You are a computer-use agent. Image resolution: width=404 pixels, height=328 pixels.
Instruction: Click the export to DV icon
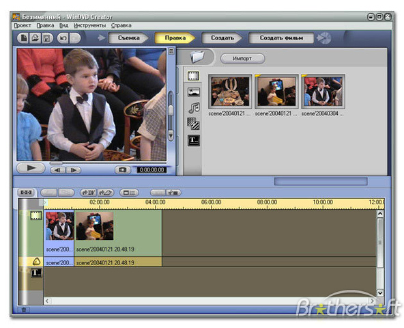[89, 193]
